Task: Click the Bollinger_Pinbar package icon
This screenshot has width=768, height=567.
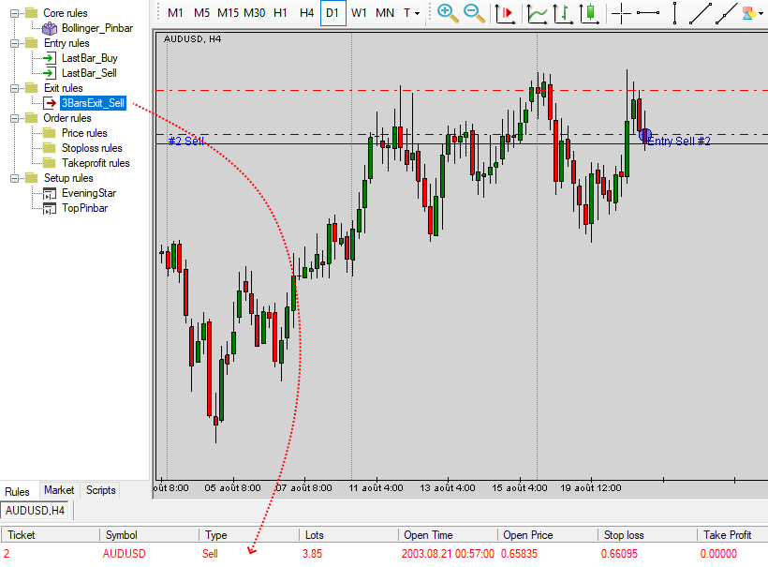Action: 49,28
